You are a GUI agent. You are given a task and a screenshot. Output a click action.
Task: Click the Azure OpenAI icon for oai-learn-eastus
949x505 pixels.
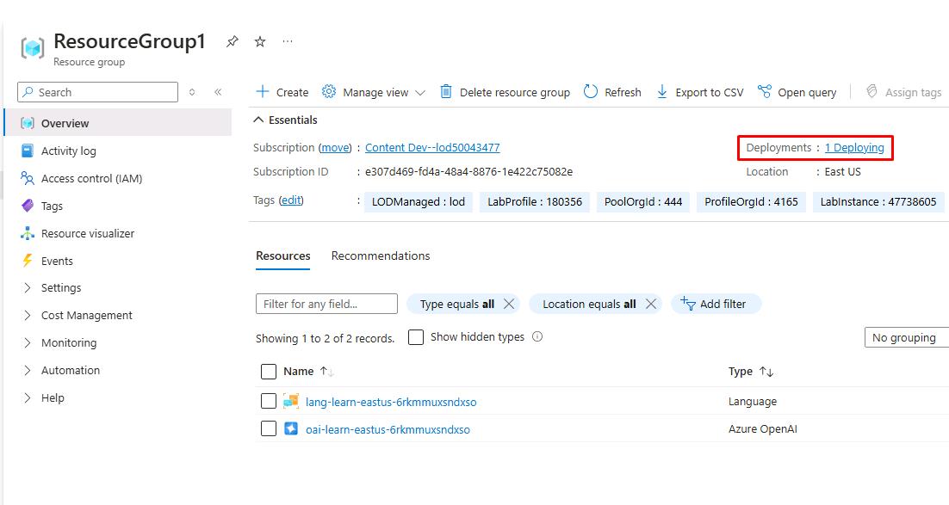pyautogui.click(x=291, y=428)
